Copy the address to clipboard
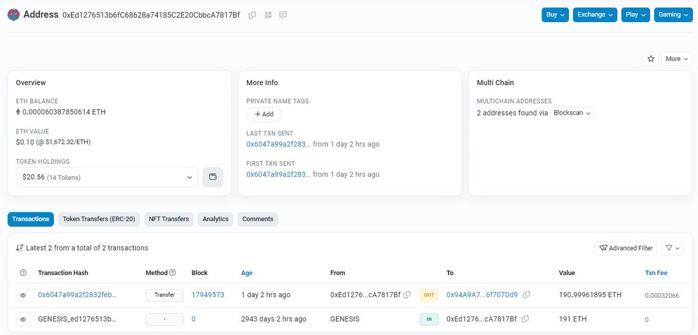698x335 pixels. pyautogui.click(x=252, y=15)
